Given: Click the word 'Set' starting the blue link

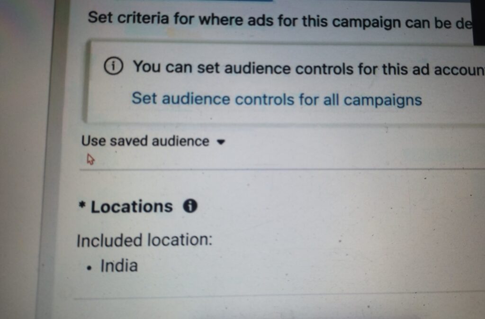Looking at the screenshot, I should (144, 99).
